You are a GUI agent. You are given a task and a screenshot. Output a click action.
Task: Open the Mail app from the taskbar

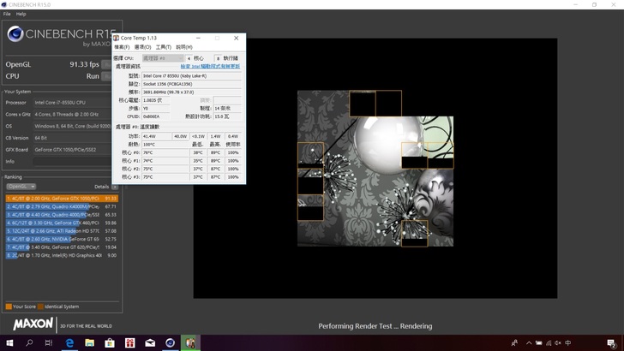pos(150,343)
